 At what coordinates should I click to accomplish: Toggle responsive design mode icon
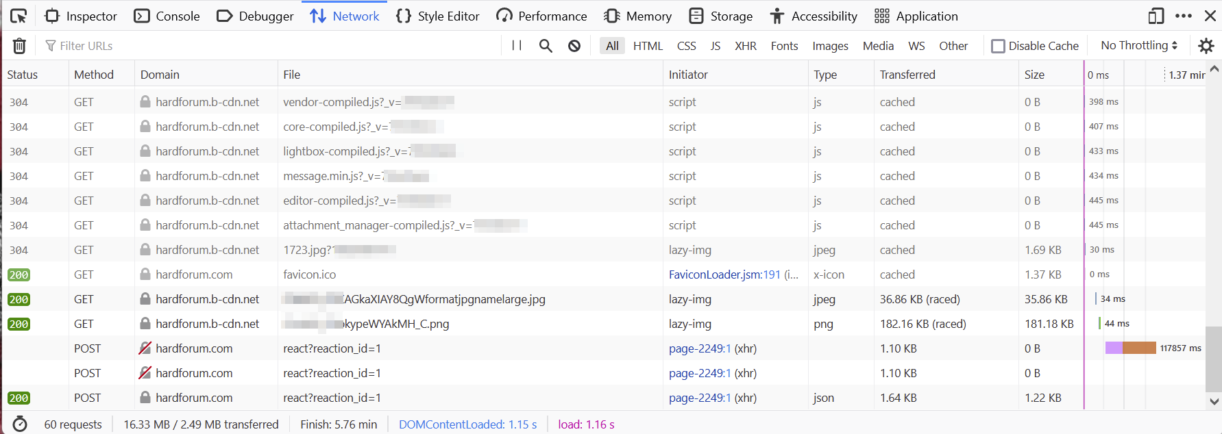coord(1156,16)
